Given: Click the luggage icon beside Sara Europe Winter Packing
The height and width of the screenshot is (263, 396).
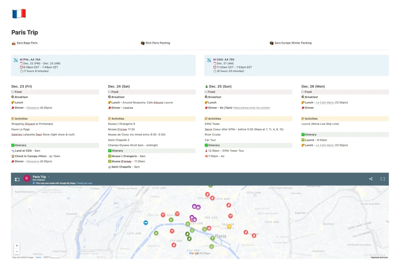Looking at the screenshot, I should click(x=271, y=43).
